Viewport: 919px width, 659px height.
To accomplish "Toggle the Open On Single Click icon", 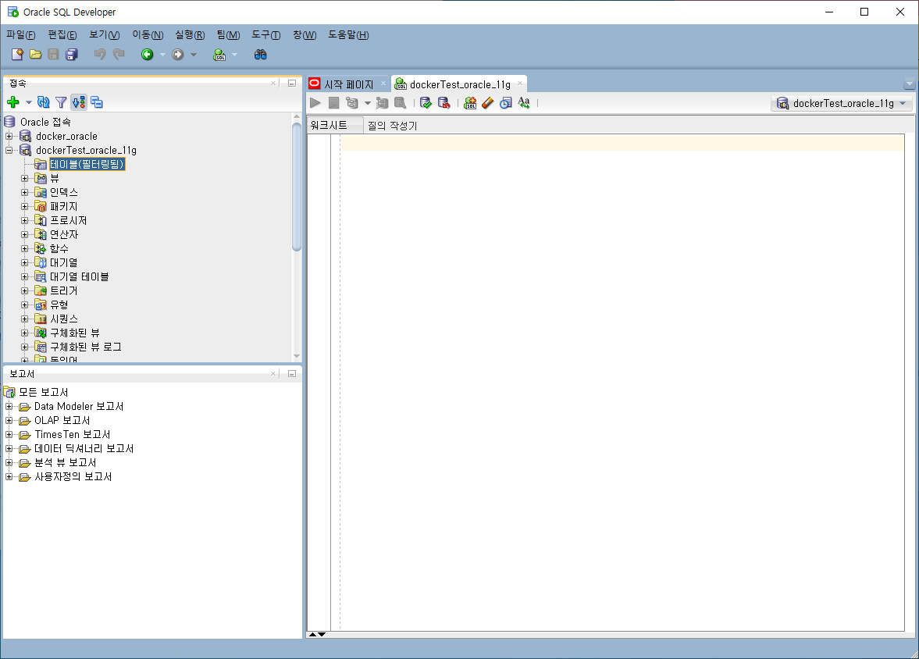I will click(x=79, y=102).
